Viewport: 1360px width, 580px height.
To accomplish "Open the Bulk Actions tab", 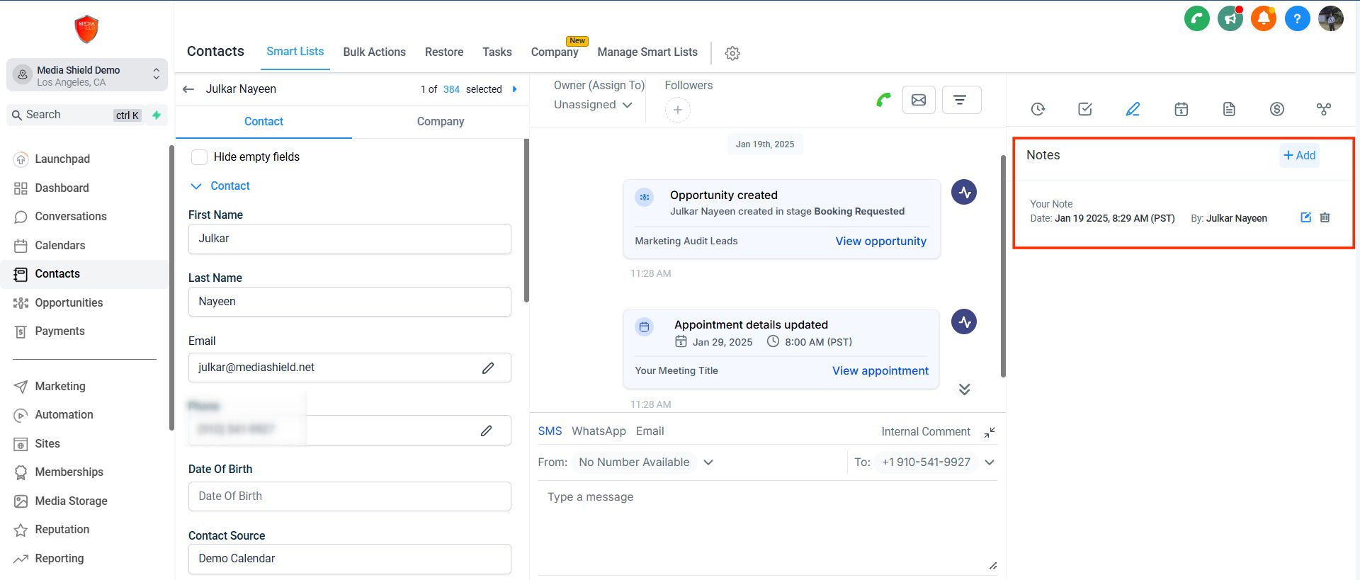I will click(374, 52).
